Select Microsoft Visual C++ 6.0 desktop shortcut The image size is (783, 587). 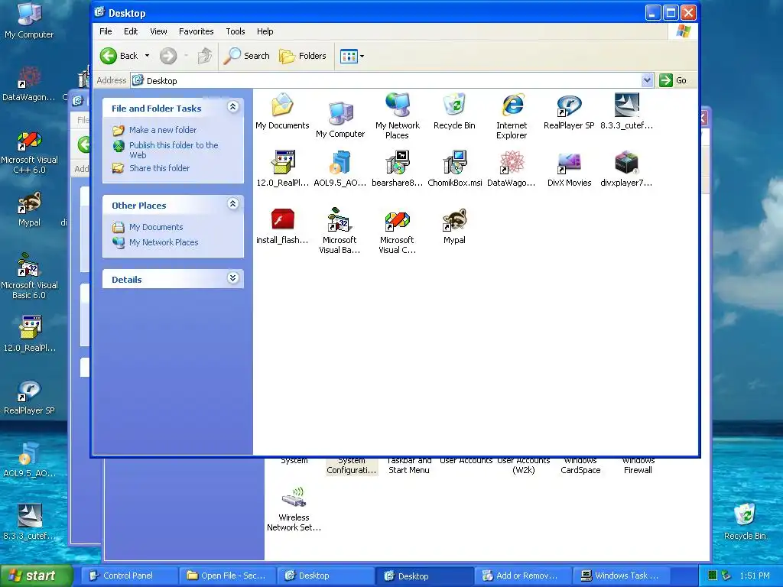coord(30,153)
